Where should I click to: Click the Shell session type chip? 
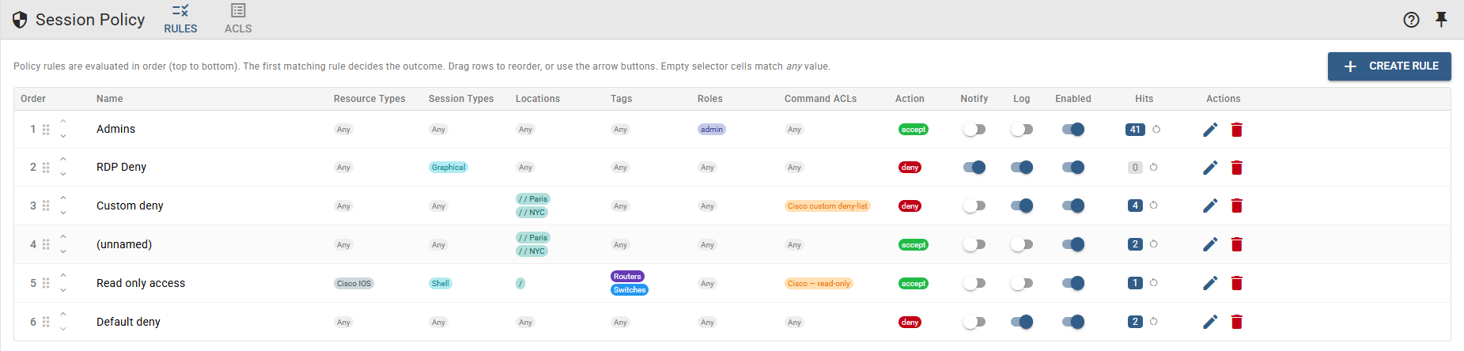point(441,283)
